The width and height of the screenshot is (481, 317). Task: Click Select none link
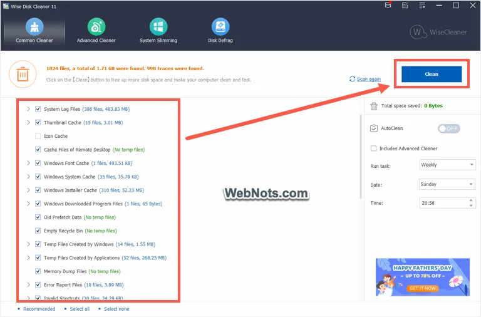[x=116, y=309]
